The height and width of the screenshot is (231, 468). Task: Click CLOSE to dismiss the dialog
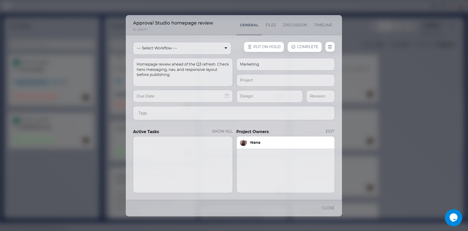(x=328, y=208)
